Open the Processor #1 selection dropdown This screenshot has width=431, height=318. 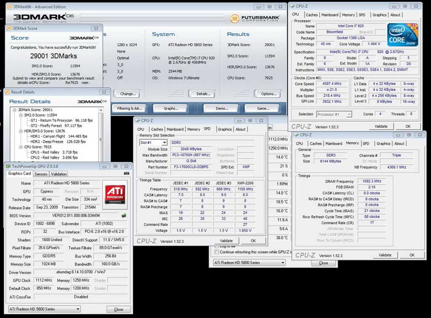coord(349,114)
